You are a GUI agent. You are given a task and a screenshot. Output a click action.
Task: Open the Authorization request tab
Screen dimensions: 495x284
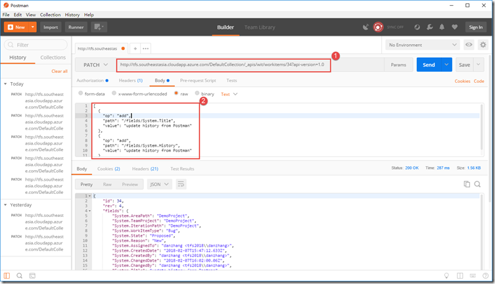pyautogui.click(x=92, y=80)
